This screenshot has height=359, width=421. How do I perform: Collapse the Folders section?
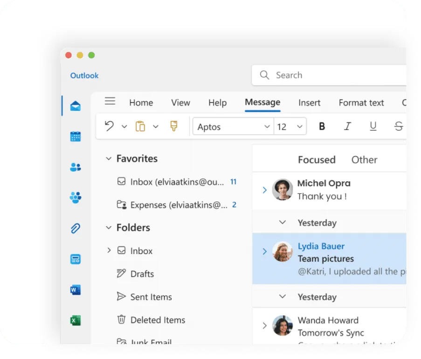pyautogui.click(x=109, y=228)
